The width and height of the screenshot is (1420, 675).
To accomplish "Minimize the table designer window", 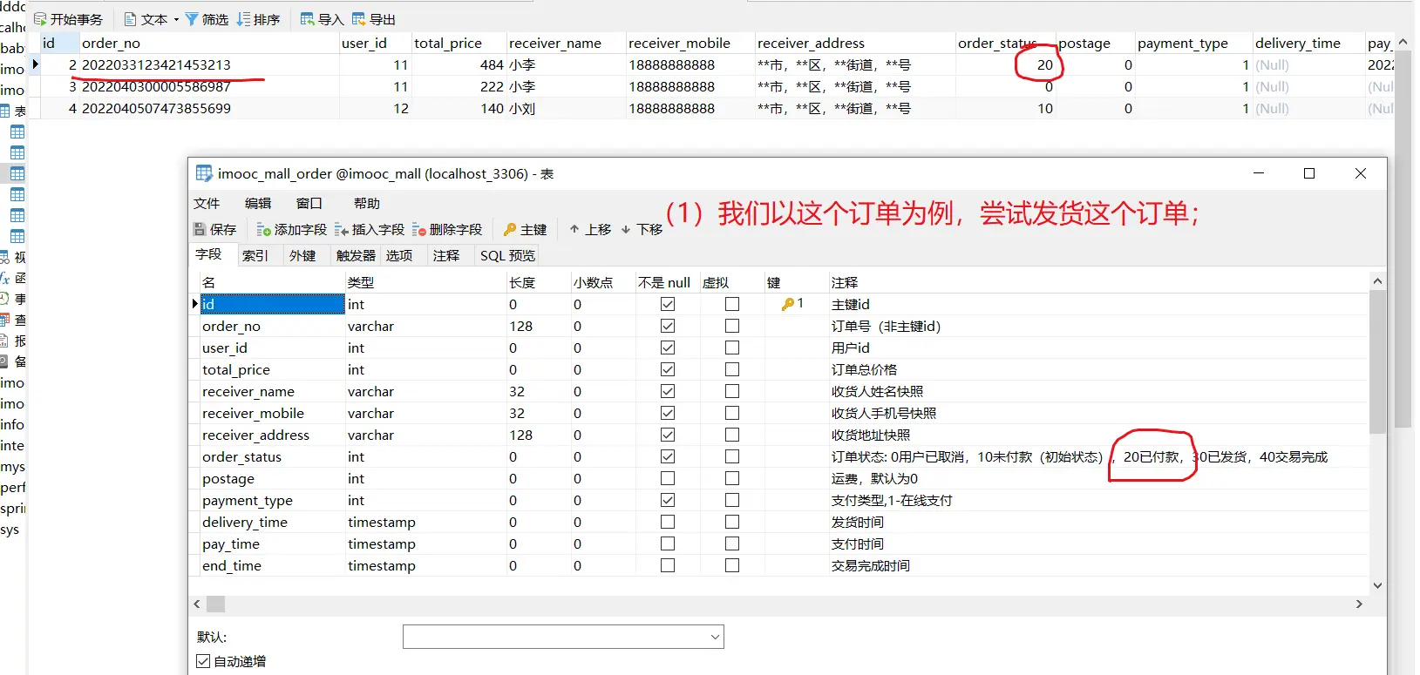I will (1259, 173).
